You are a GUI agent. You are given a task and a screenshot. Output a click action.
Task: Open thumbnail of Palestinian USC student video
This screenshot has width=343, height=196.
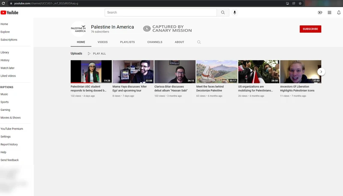(x=91, y=71)
